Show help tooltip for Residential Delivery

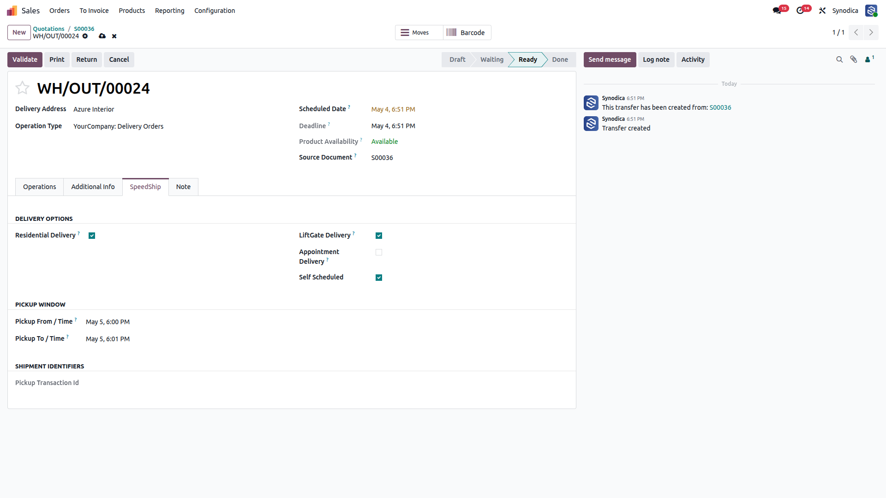pos(78,233)
